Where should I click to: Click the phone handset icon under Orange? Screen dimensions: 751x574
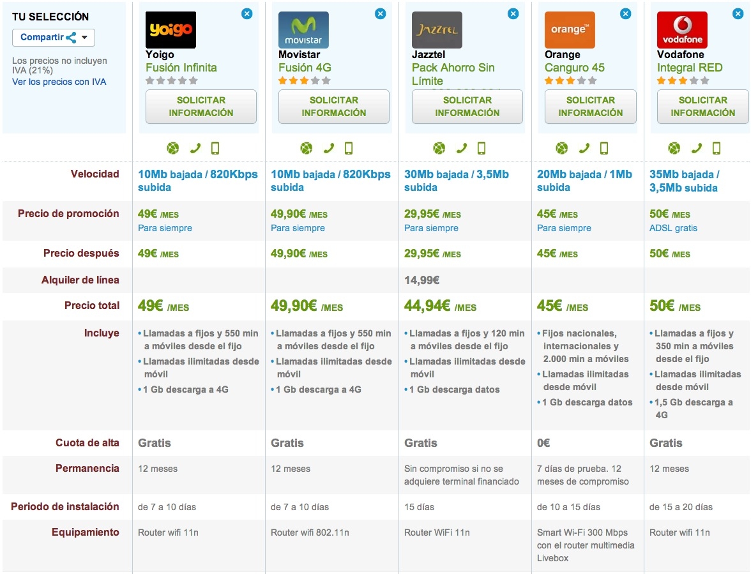584,148
